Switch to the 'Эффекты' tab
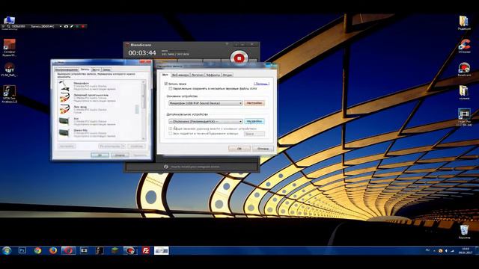The image size is (479, 269). [x=213, y=75]
